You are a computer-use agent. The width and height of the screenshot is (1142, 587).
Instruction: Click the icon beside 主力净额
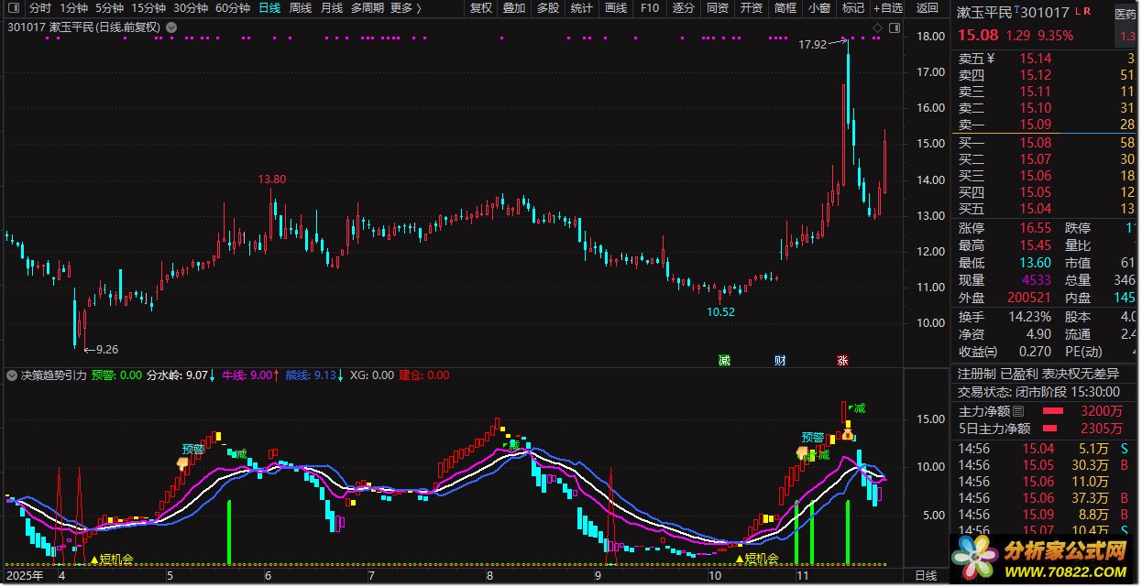(x=1017, y=410)
